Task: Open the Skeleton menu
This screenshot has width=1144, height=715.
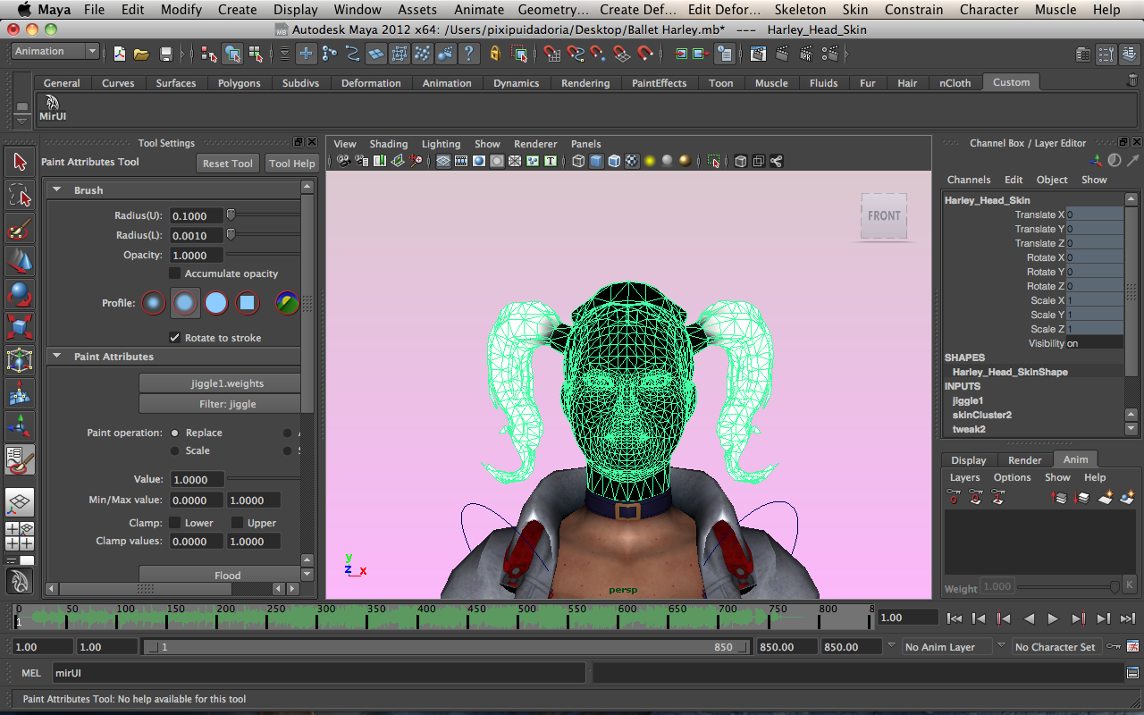Action: 801,10
